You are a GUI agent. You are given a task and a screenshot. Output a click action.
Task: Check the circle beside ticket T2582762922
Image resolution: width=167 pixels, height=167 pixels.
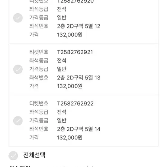(18, 121)
